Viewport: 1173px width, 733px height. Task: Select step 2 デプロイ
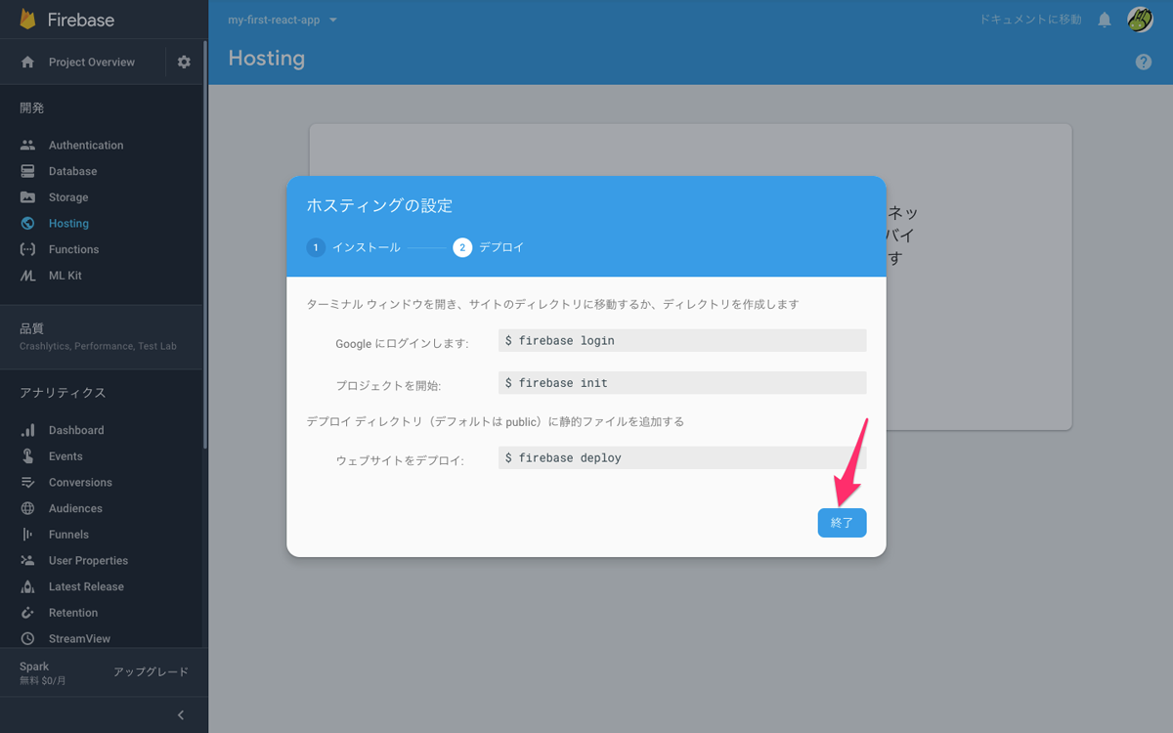tap(489, 247)
